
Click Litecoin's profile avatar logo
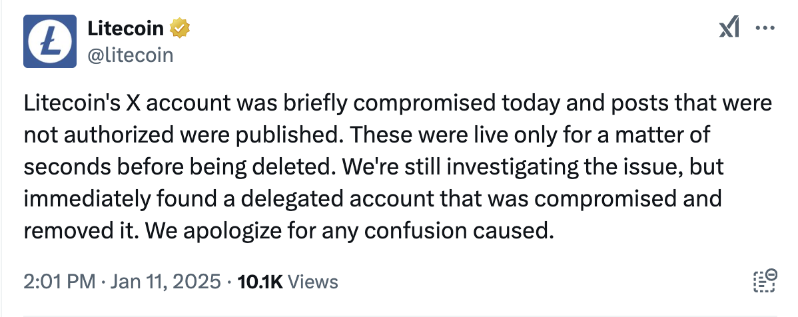pyautogui.click(x=50, y=41)
